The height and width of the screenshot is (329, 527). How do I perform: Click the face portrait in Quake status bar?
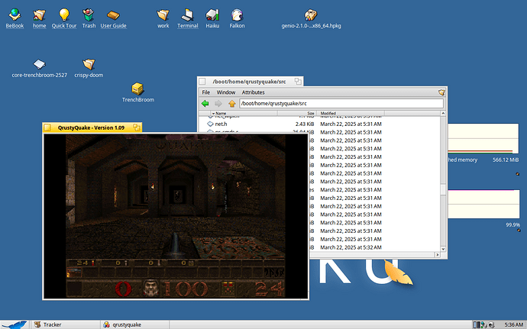pyautogui.click(x=151, y=289)
